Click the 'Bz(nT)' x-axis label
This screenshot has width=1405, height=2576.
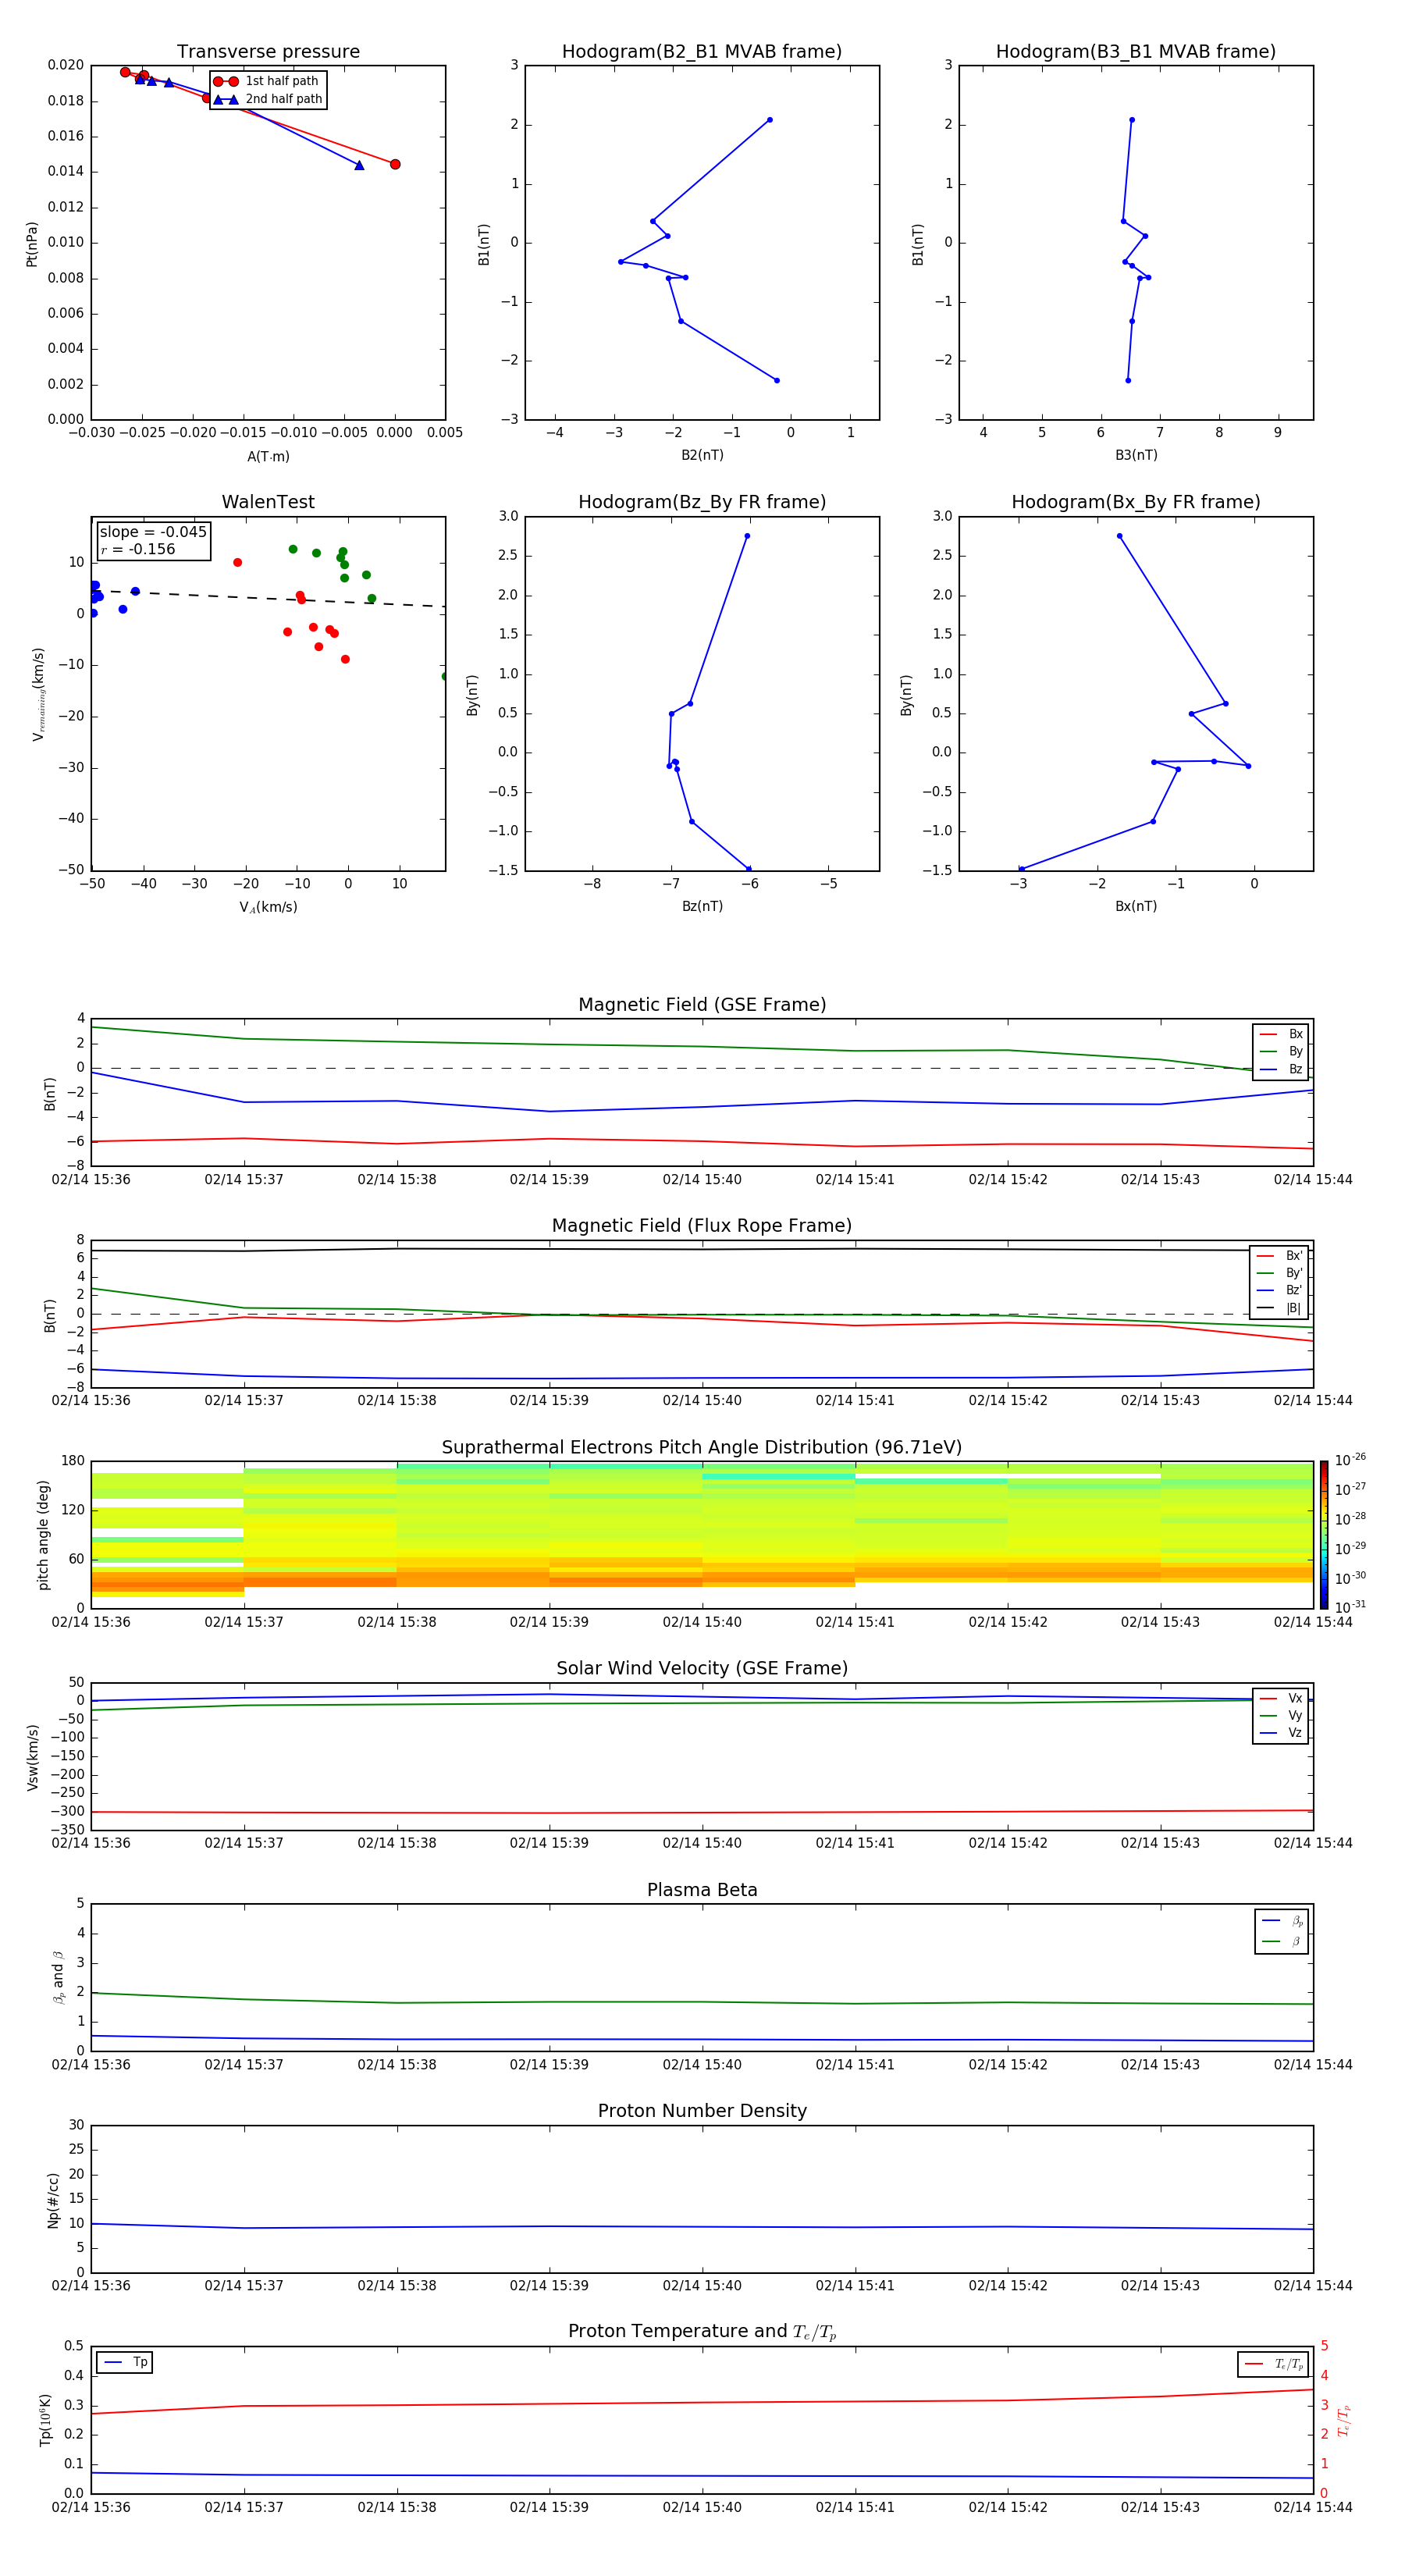tap(702, 907)
